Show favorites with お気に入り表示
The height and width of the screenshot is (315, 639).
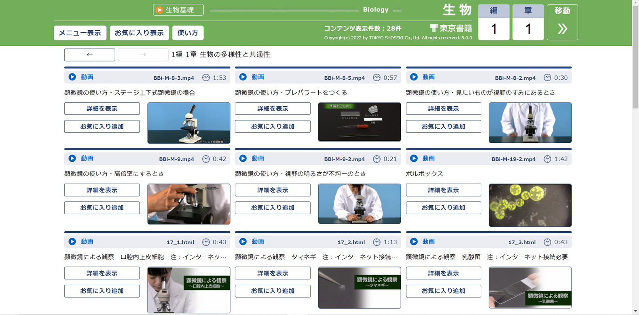click(139, 33)
